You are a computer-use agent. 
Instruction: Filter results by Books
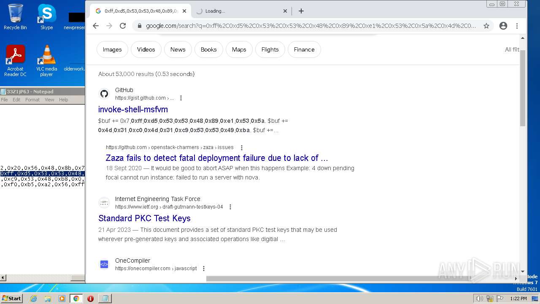coord(208,49)
